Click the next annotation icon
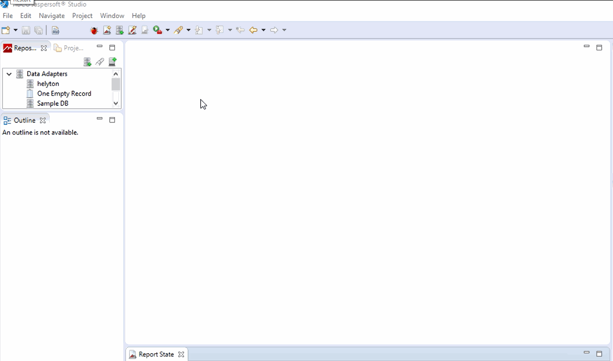 (199, 30)
